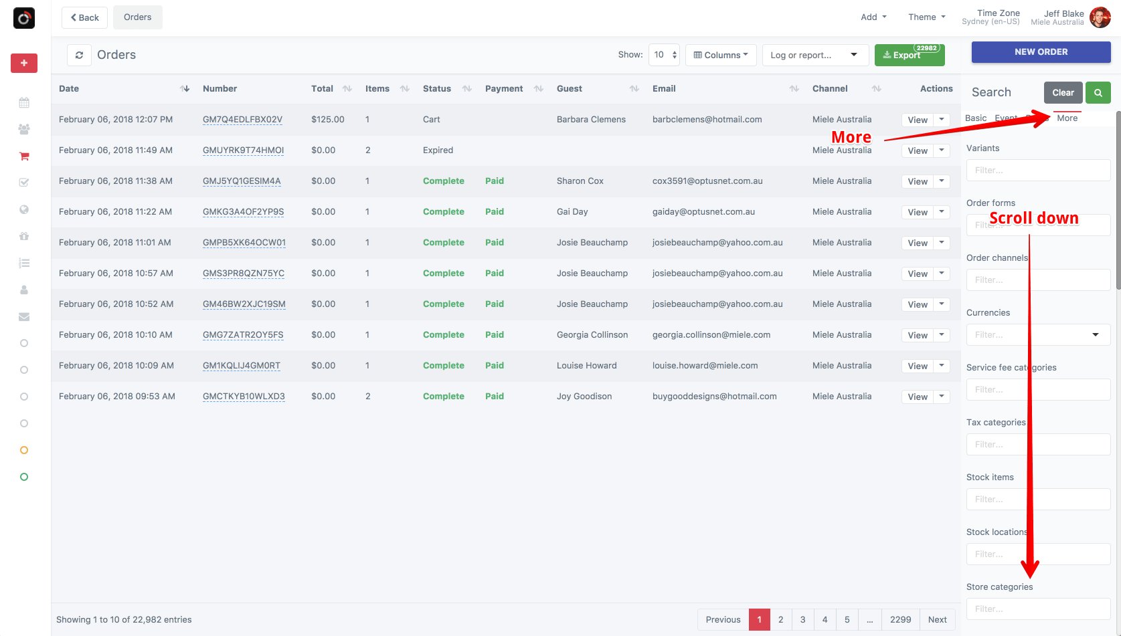1121x636 pixels.
Task: Select the red shopping cart sidebar icon
Action: (x=24, y=156)
